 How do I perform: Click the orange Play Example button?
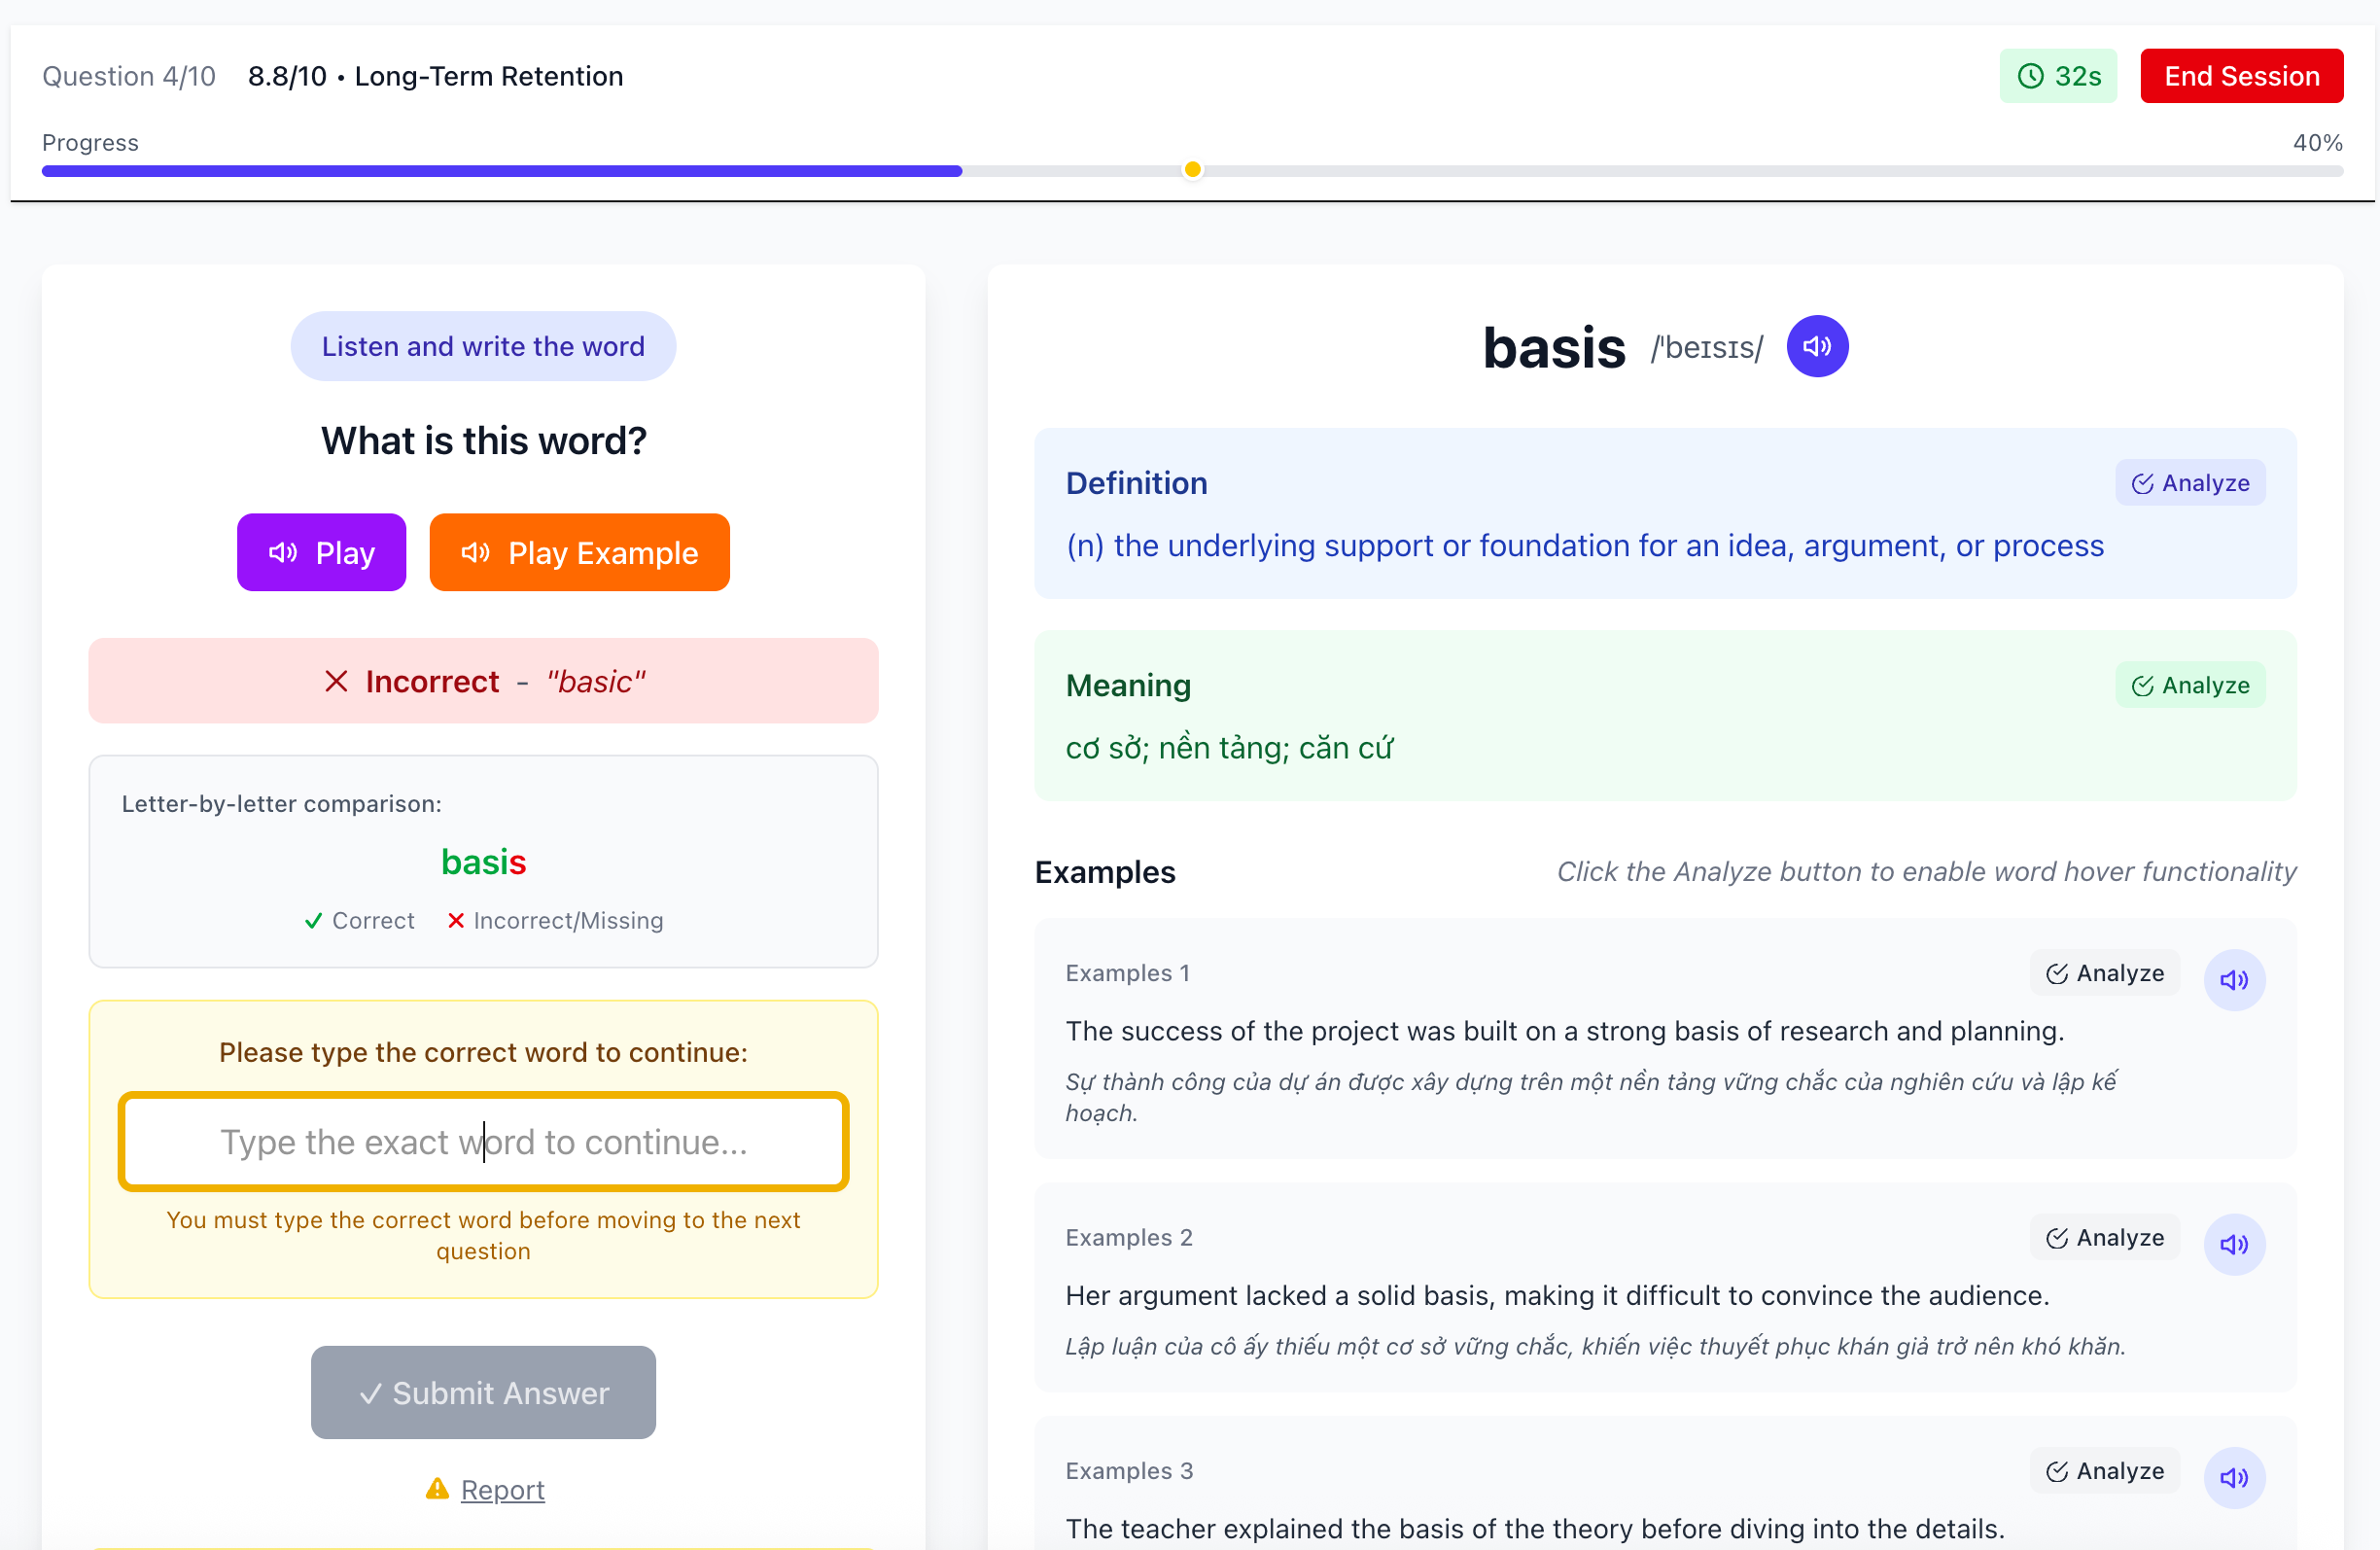579,552
